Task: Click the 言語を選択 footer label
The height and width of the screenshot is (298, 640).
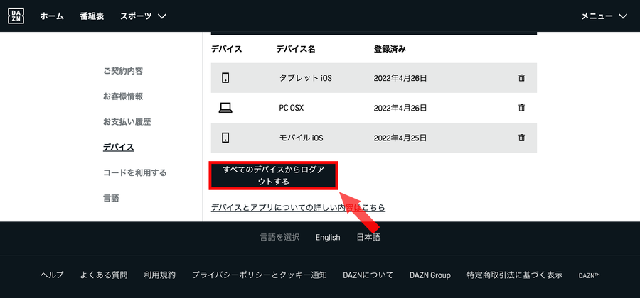Action: pos(280,238)
